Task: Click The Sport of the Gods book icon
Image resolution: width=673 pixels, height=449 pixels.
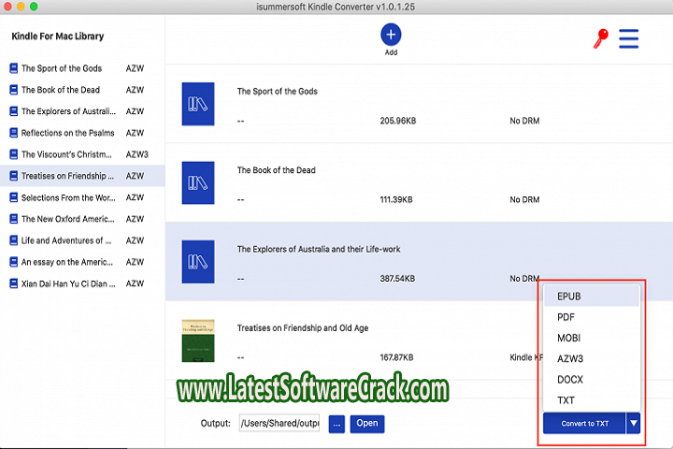Action: [x=197, y=104]
